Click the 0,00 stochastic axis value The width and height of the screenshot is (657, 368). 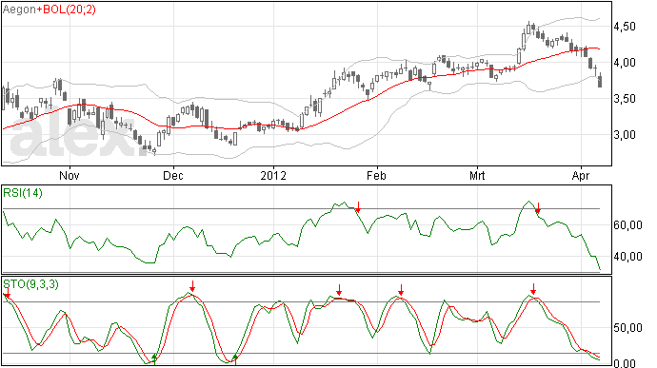pos(625,363)
